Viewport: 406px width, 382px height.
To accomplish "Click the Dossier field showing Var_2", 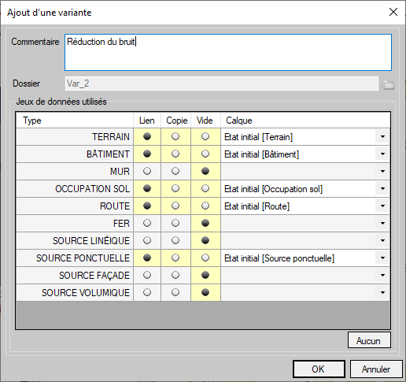I will [x=222, y=83].
